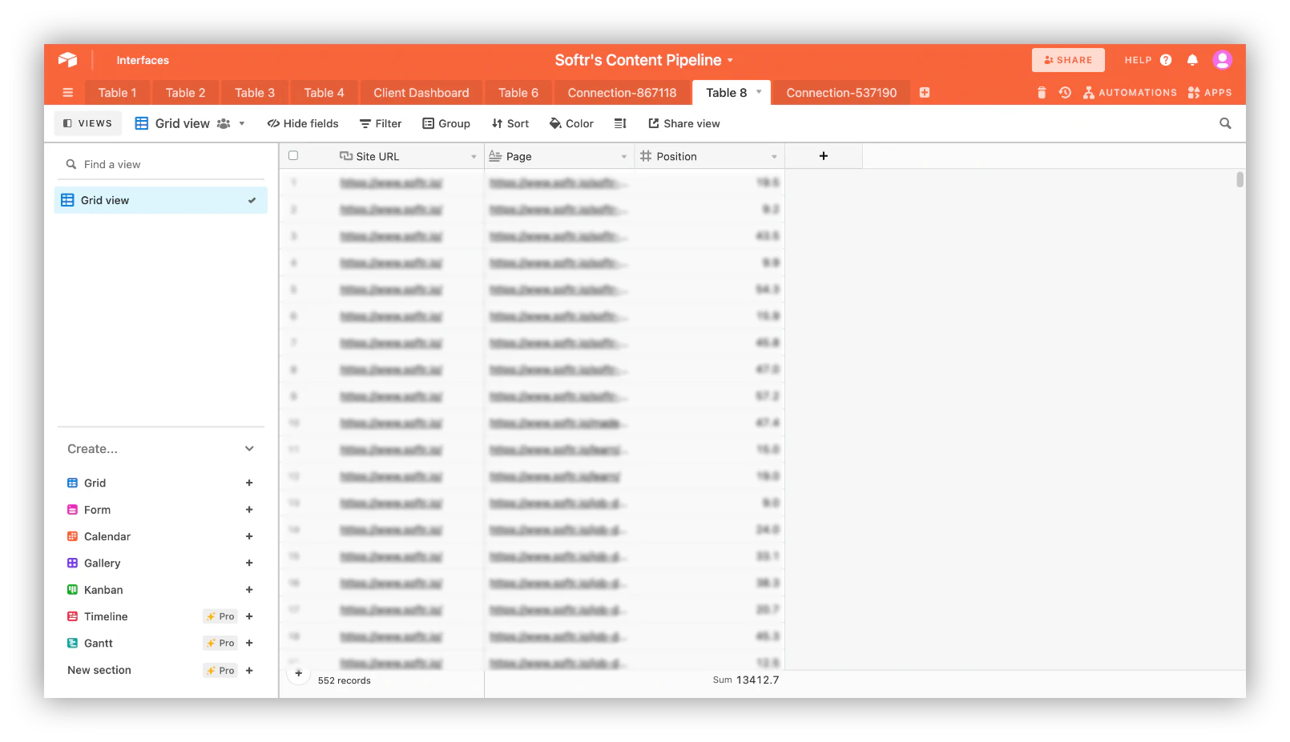Open Automations panel
This screenshot has height=742, width=1290.
coord(1131,93)
